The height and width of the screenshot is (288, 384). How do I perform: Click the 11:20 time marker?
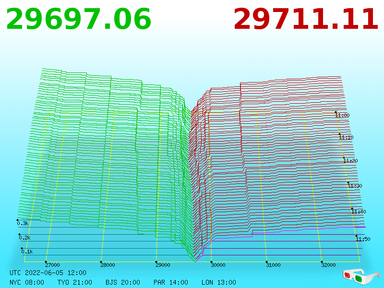(351, 161)
